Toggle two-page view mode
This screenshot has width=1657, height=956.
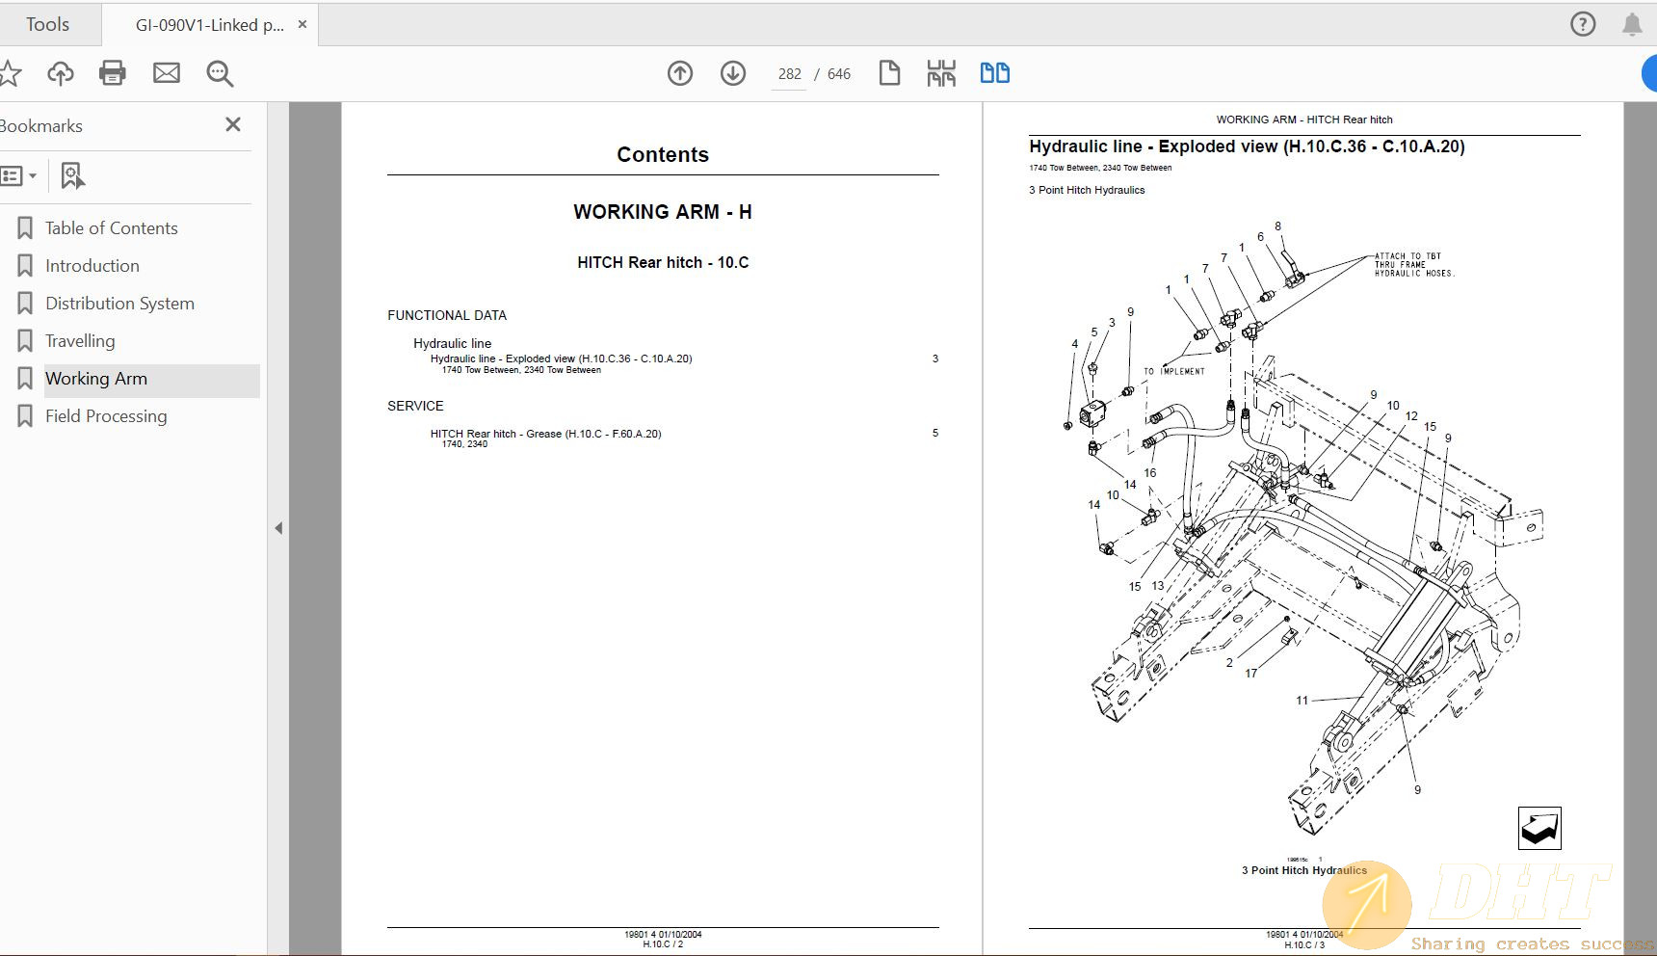pyautogui.click(x=994, y=73)
